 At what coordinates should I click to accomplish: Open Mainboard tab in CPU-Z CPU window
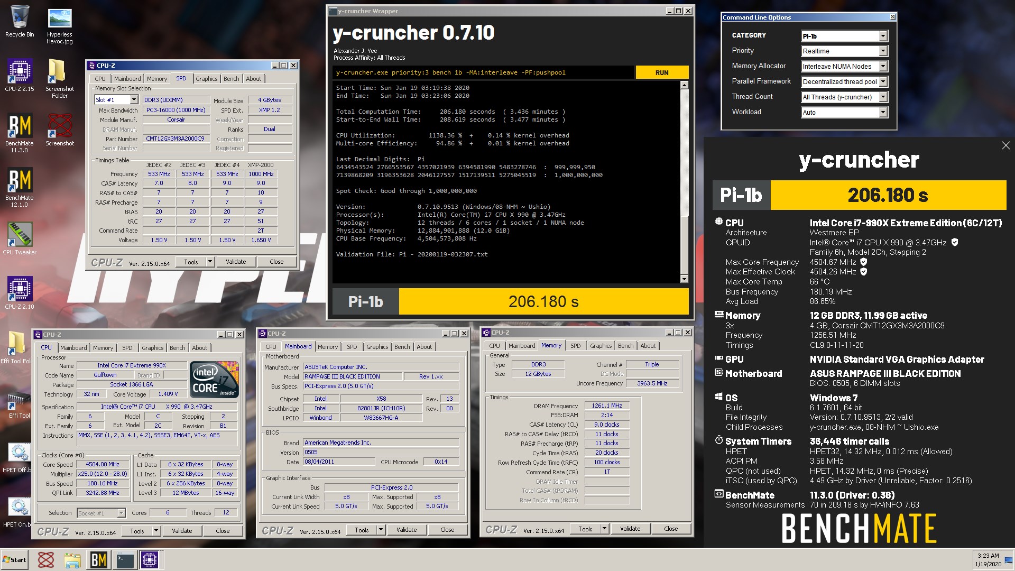tap(73, 348)
